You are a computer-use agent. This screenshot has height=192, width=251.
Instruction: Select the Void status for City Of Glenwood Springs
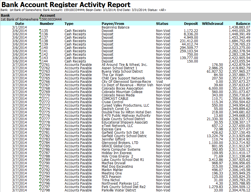click(x=159, y=82)
